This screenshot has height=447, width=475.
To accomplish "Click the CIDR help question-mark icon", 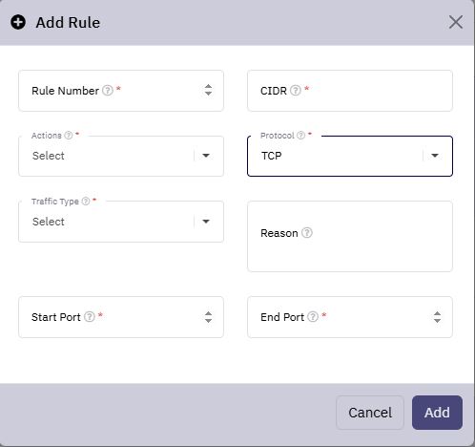I will click(x=296, y=91).
